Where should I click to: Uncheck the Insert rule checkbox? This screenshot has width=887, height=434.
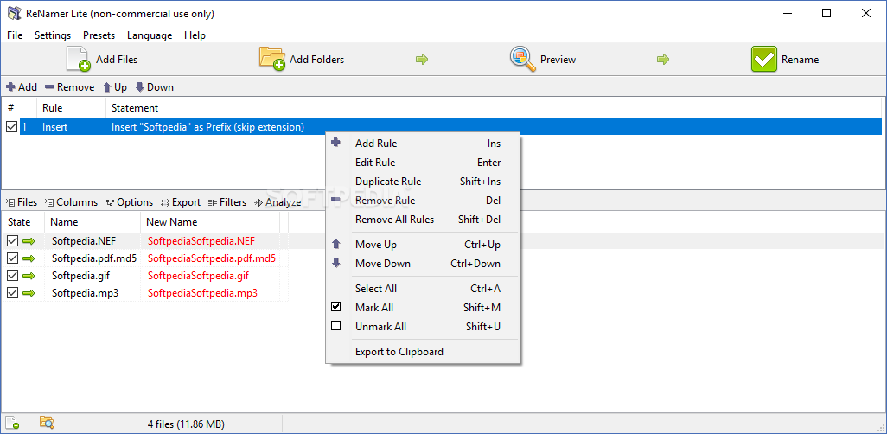coord(11,127)
